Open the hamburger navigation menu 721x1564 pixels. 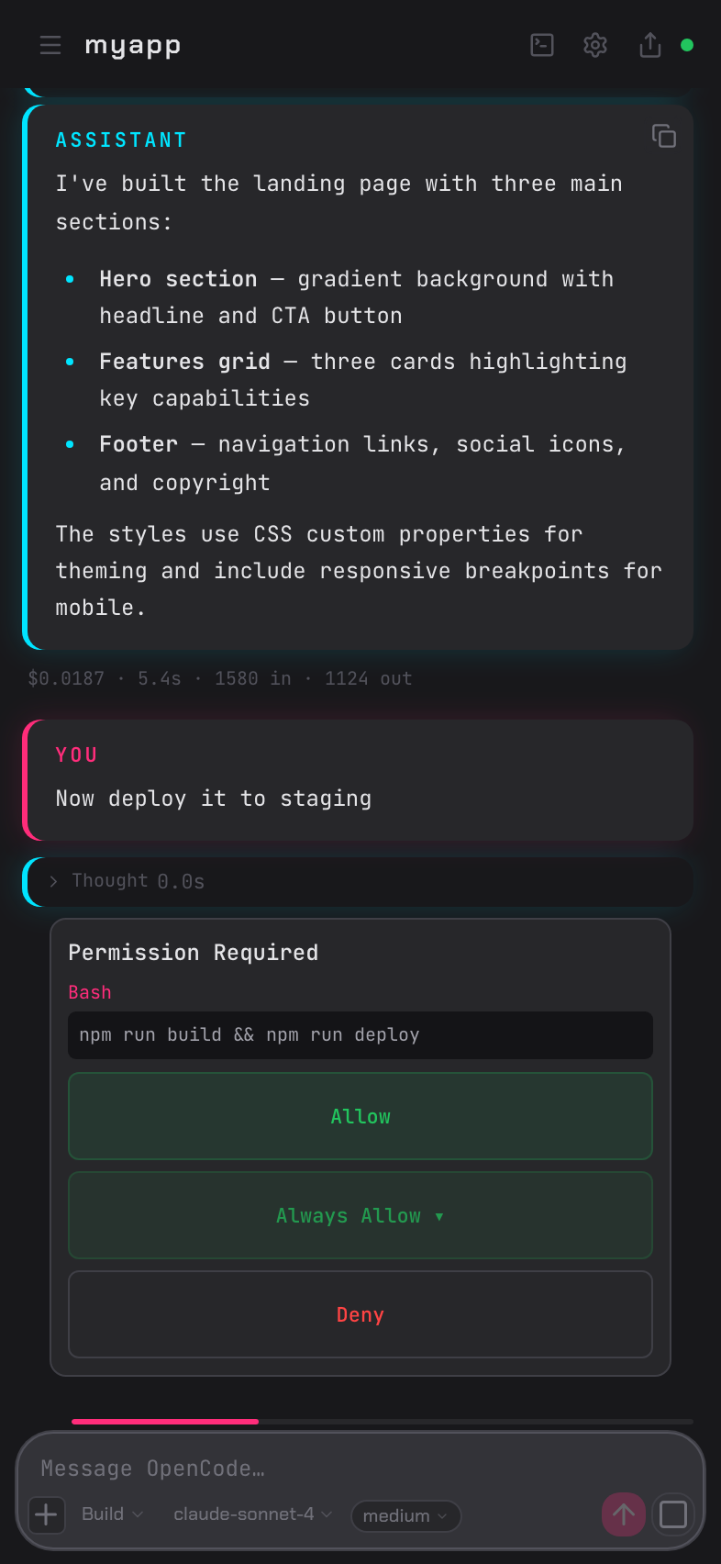point(50,45)
